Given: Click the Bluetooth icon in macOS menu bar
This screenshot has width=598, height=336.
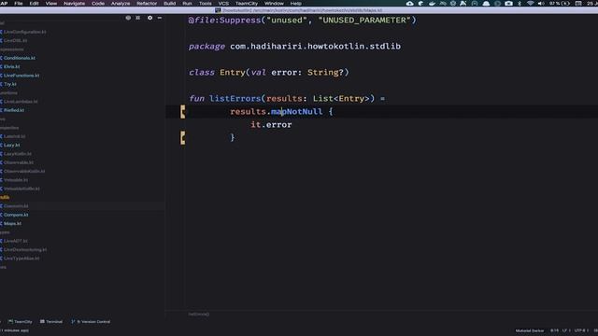Looking at the screenshot, I should point(520,4).
